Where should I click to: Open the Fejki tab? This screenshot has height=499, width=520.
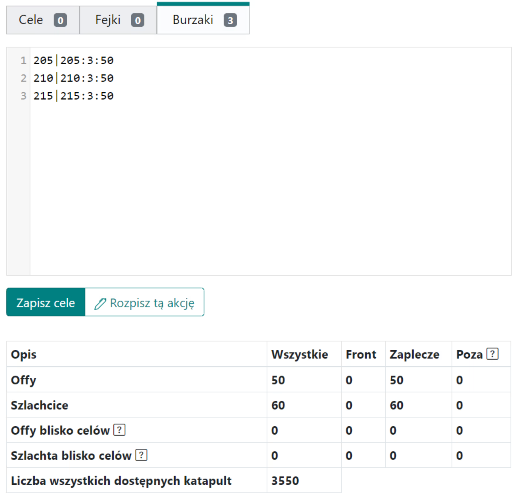pos(108,20)
